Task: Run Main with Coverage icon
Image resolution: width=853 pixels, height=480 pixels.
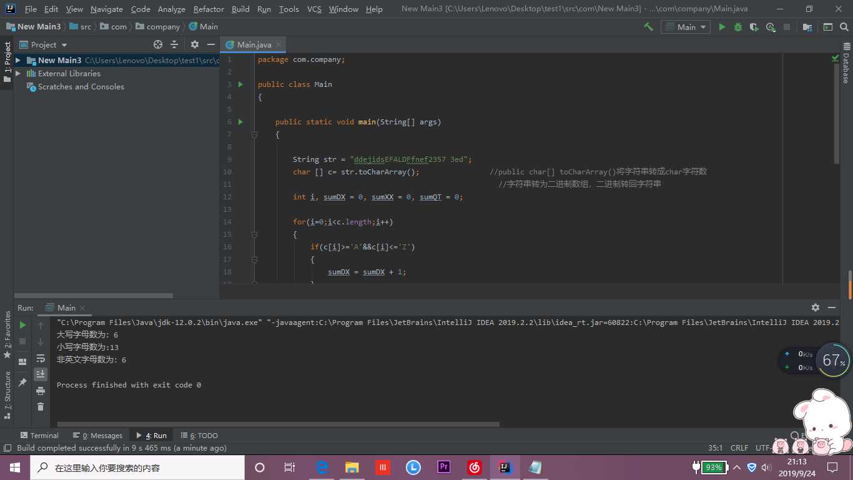Action: tap(754, 27)
